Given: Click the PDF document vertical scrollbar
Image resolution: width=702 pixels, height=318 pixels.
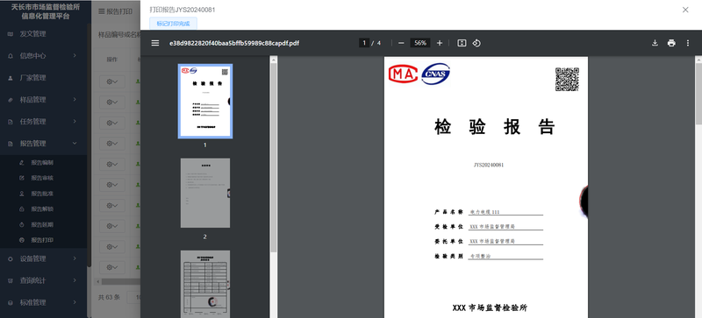Looking at the screenshot, I should pyautogui.click(x=698, y=187).
